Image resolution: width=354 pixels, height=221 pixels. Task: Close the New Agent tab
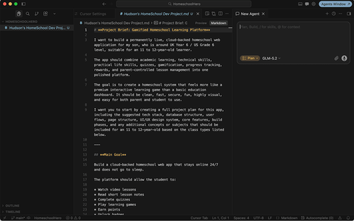[x=263, y=14]
